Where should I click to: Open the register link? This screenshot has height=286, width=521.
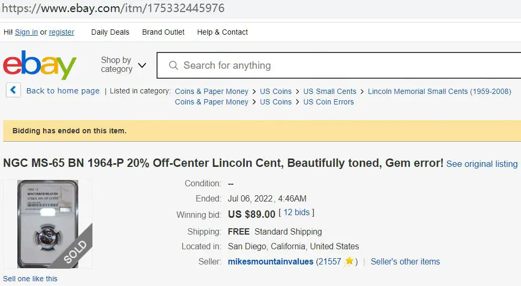pos(61,32)
